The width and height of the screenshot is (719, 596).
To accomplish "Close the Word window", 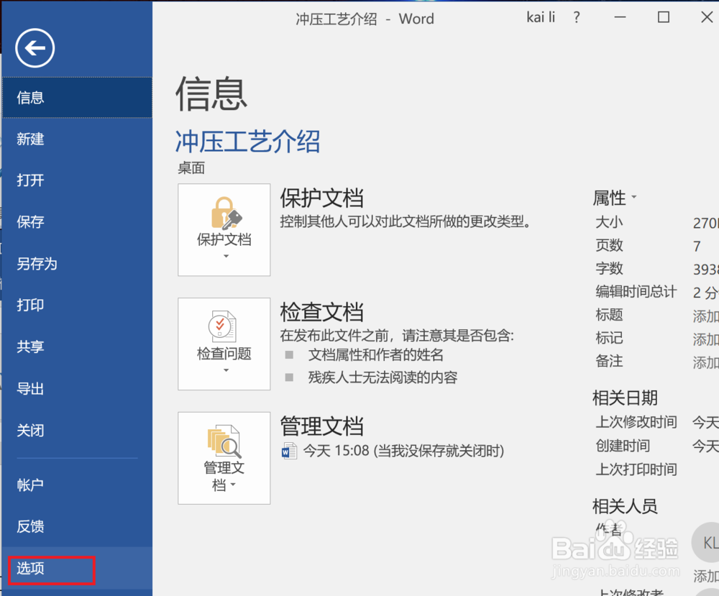I will coord(707,17).
